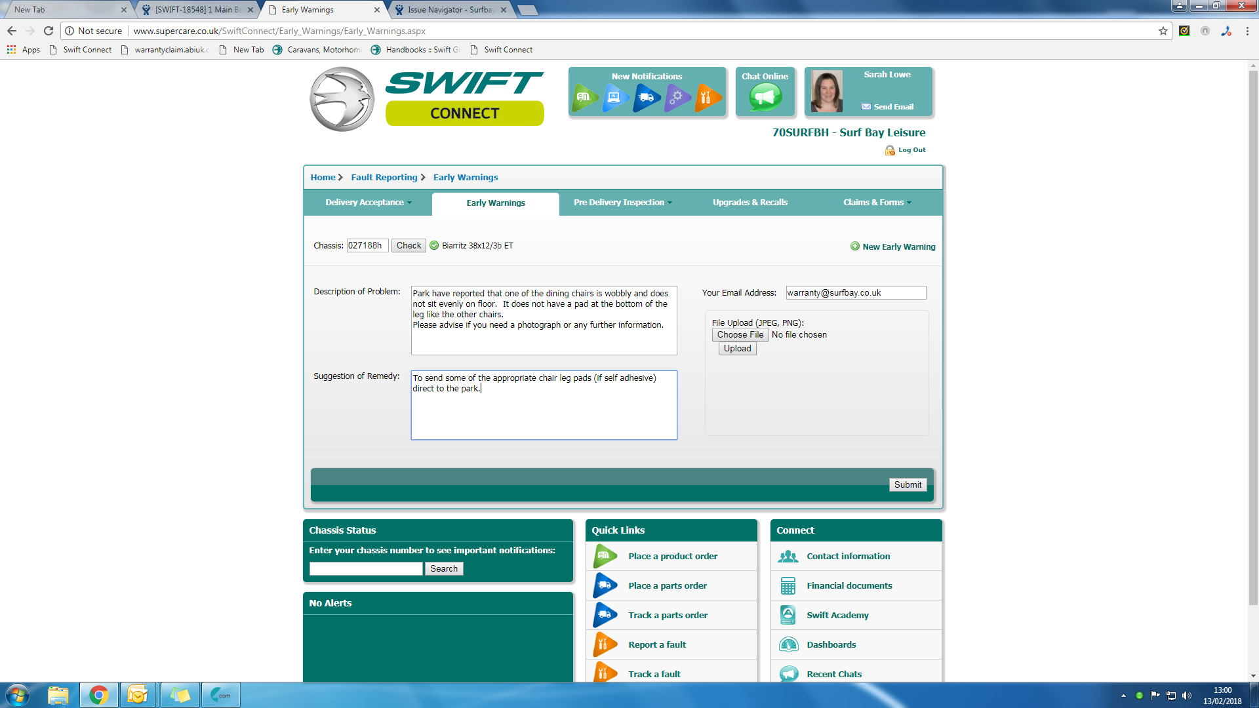This screenshot has height=708, width=1259.
Task: Click the green product order notification icon
Action: [584, 98]
